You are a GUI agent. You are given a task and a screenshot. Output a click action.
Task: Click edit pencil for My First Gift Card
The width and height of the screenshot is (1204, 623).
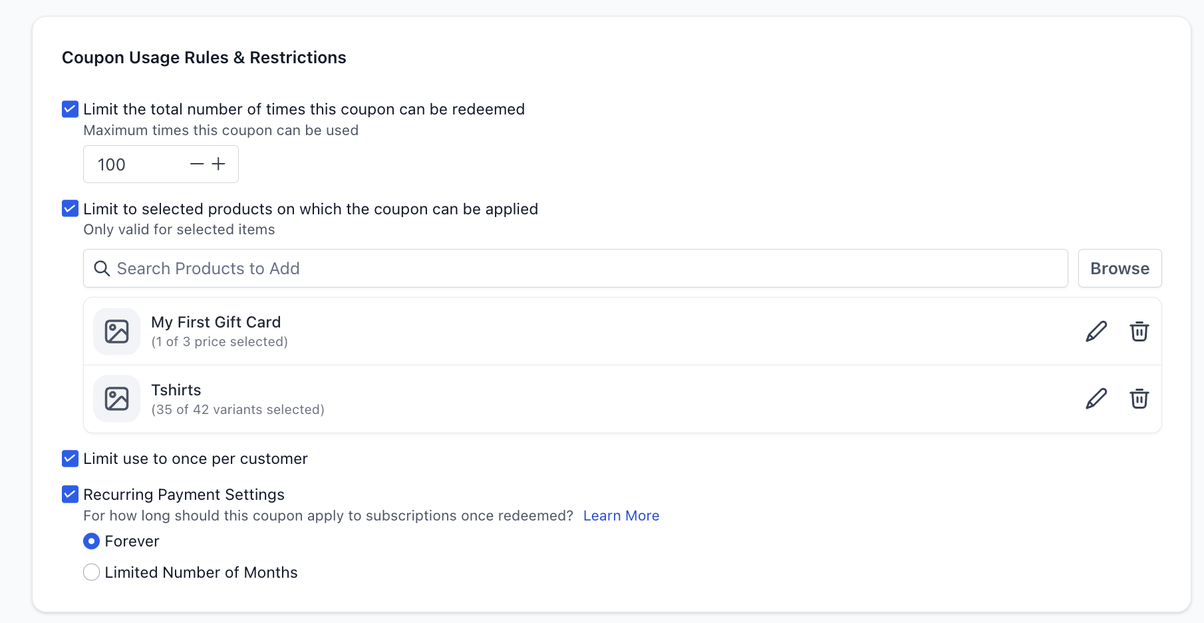coord(1096,331)
